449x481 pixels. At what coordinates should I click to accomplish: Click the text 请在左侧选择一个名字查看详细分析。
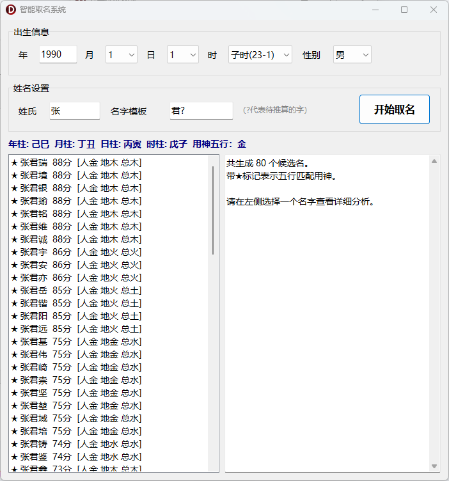point(300,201)
